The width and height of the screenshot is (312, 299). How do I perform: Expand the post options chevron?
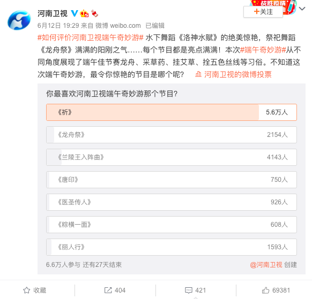pyautogui.click(x=302, y=9)
